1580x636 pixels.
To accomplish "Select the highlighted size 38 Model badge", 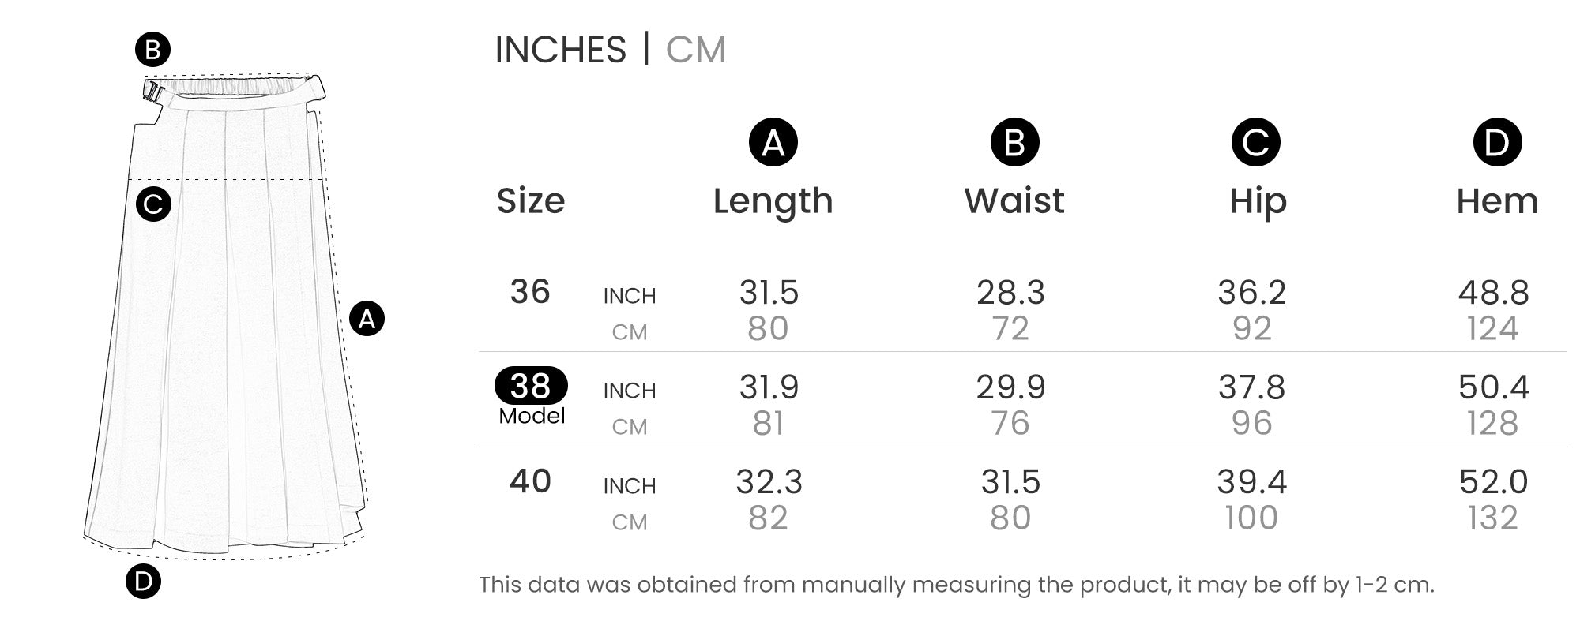I will 531,386.
